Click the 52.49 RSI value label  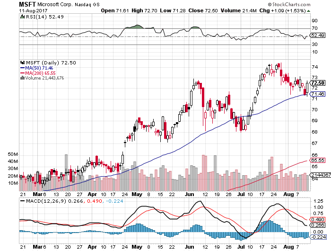316,35
